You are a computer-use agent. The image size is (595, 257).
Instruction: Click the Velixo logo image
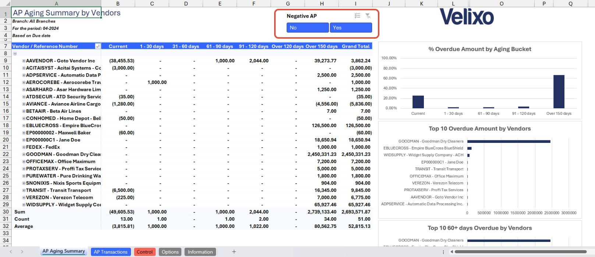467,17
